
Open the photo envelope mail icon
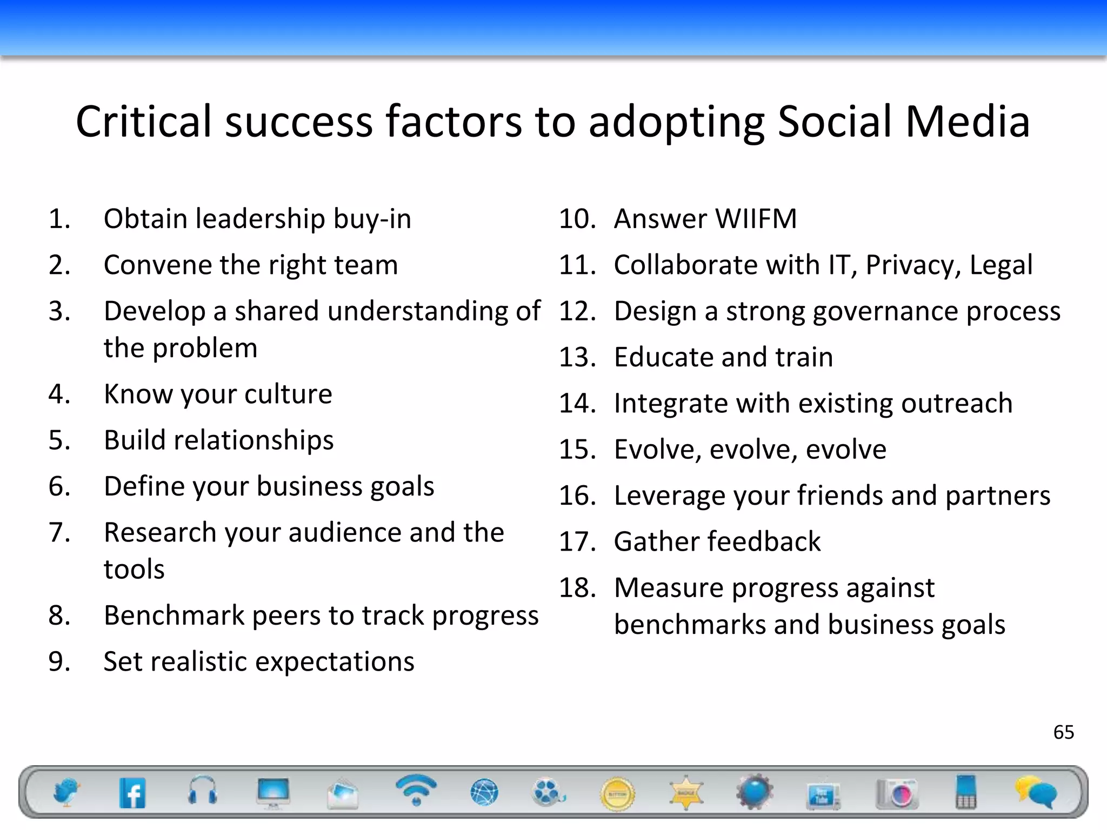pyautogui.click(x=343, y=794)
